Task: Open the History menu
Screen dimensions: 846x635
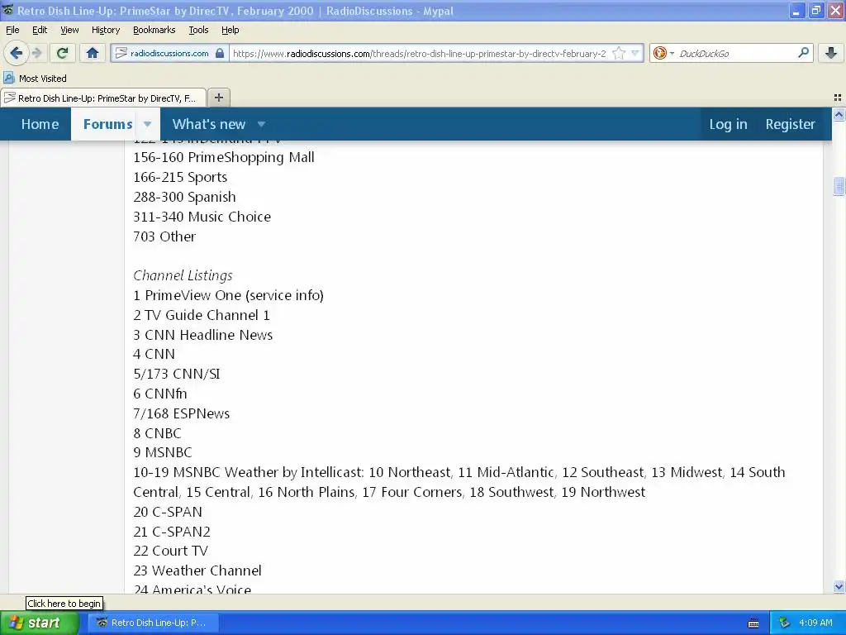Action: point(105,30)
